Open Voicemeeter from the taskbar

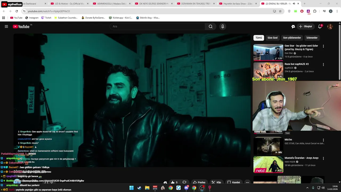155,188
